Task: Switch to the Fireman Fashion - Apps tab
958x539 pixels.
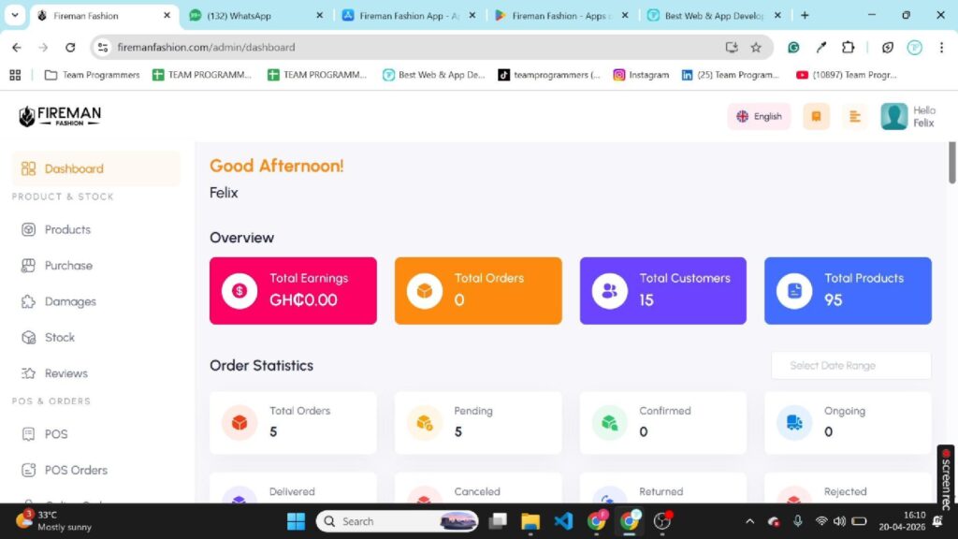Action: pos(561,15)
